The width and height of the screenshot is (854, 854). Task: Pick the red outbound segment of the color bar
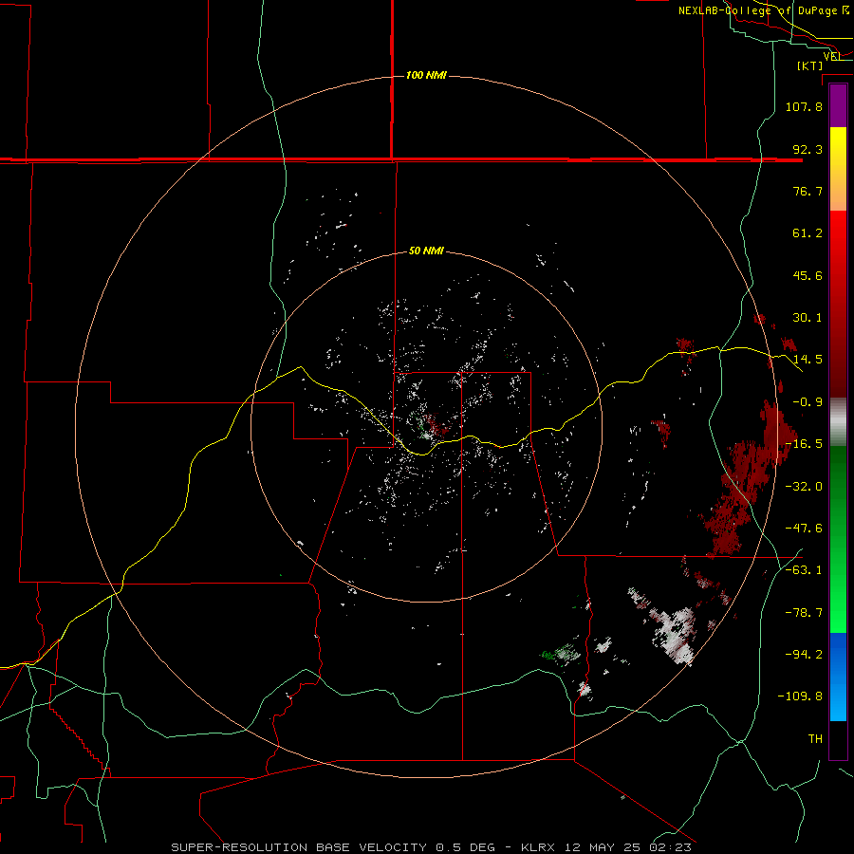pos(838,304)
